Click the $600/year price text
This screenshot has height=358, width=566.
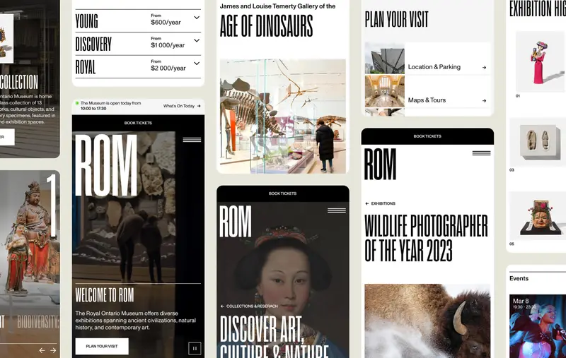tap(166, 23)
